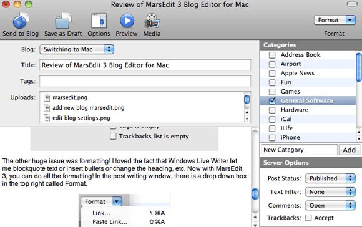The width and height of the screenshot is (362, 227).
Task: Select add new blog marsedit.png row
Action: pos(142,108)
